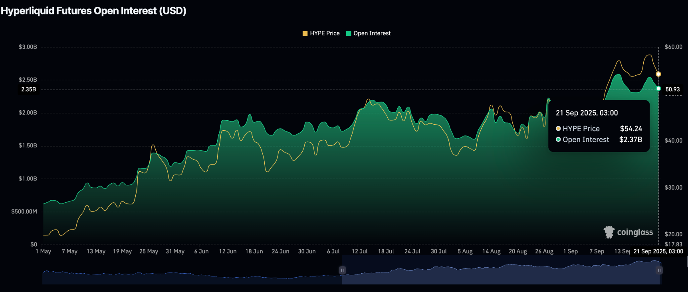This screenshot has height=292, width=688.
Task: Click the yellow dot beside HYPE Price in tooltip
Action: [558, 129]
